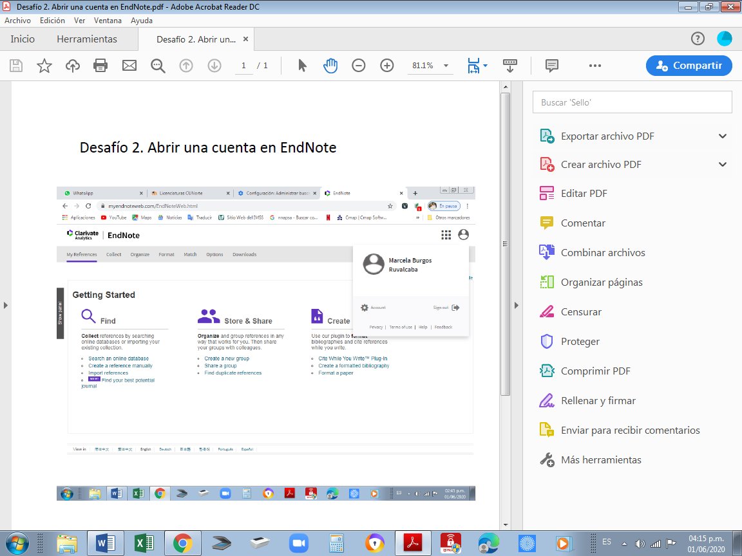Close the Desafío 2 document tab
The image size is (742, 556).
pyautogui.click(x=245, y=39)
